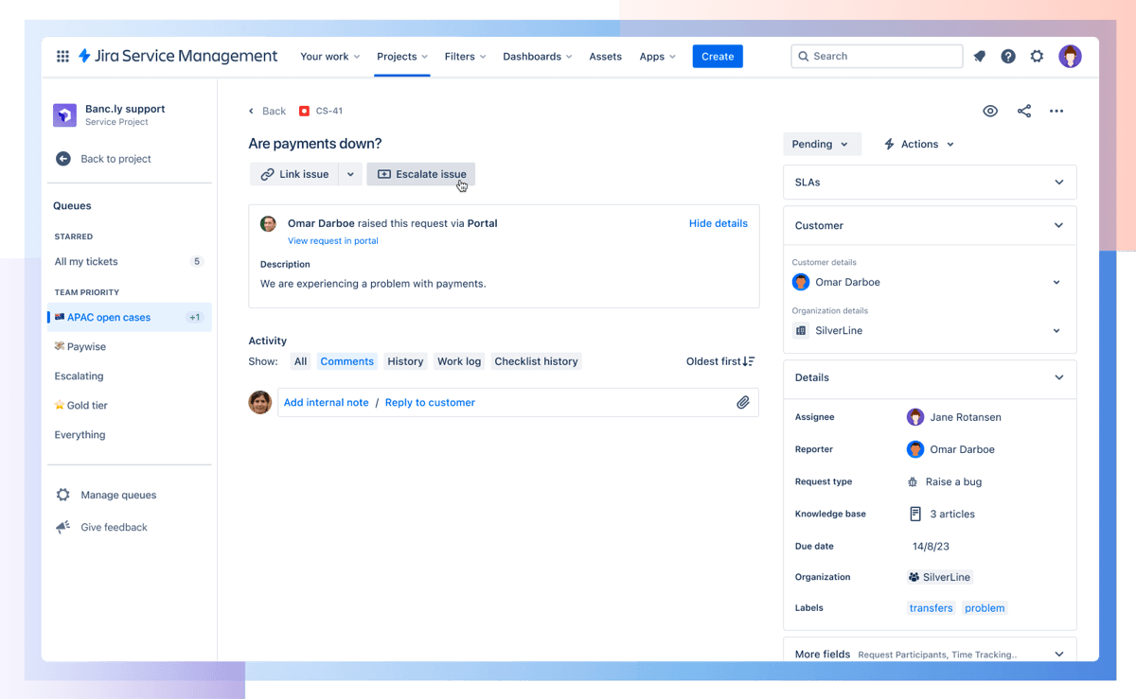Filter activity to show only Comments
1136x699 pixels.
pyautogui.click(x=346, y=360)
